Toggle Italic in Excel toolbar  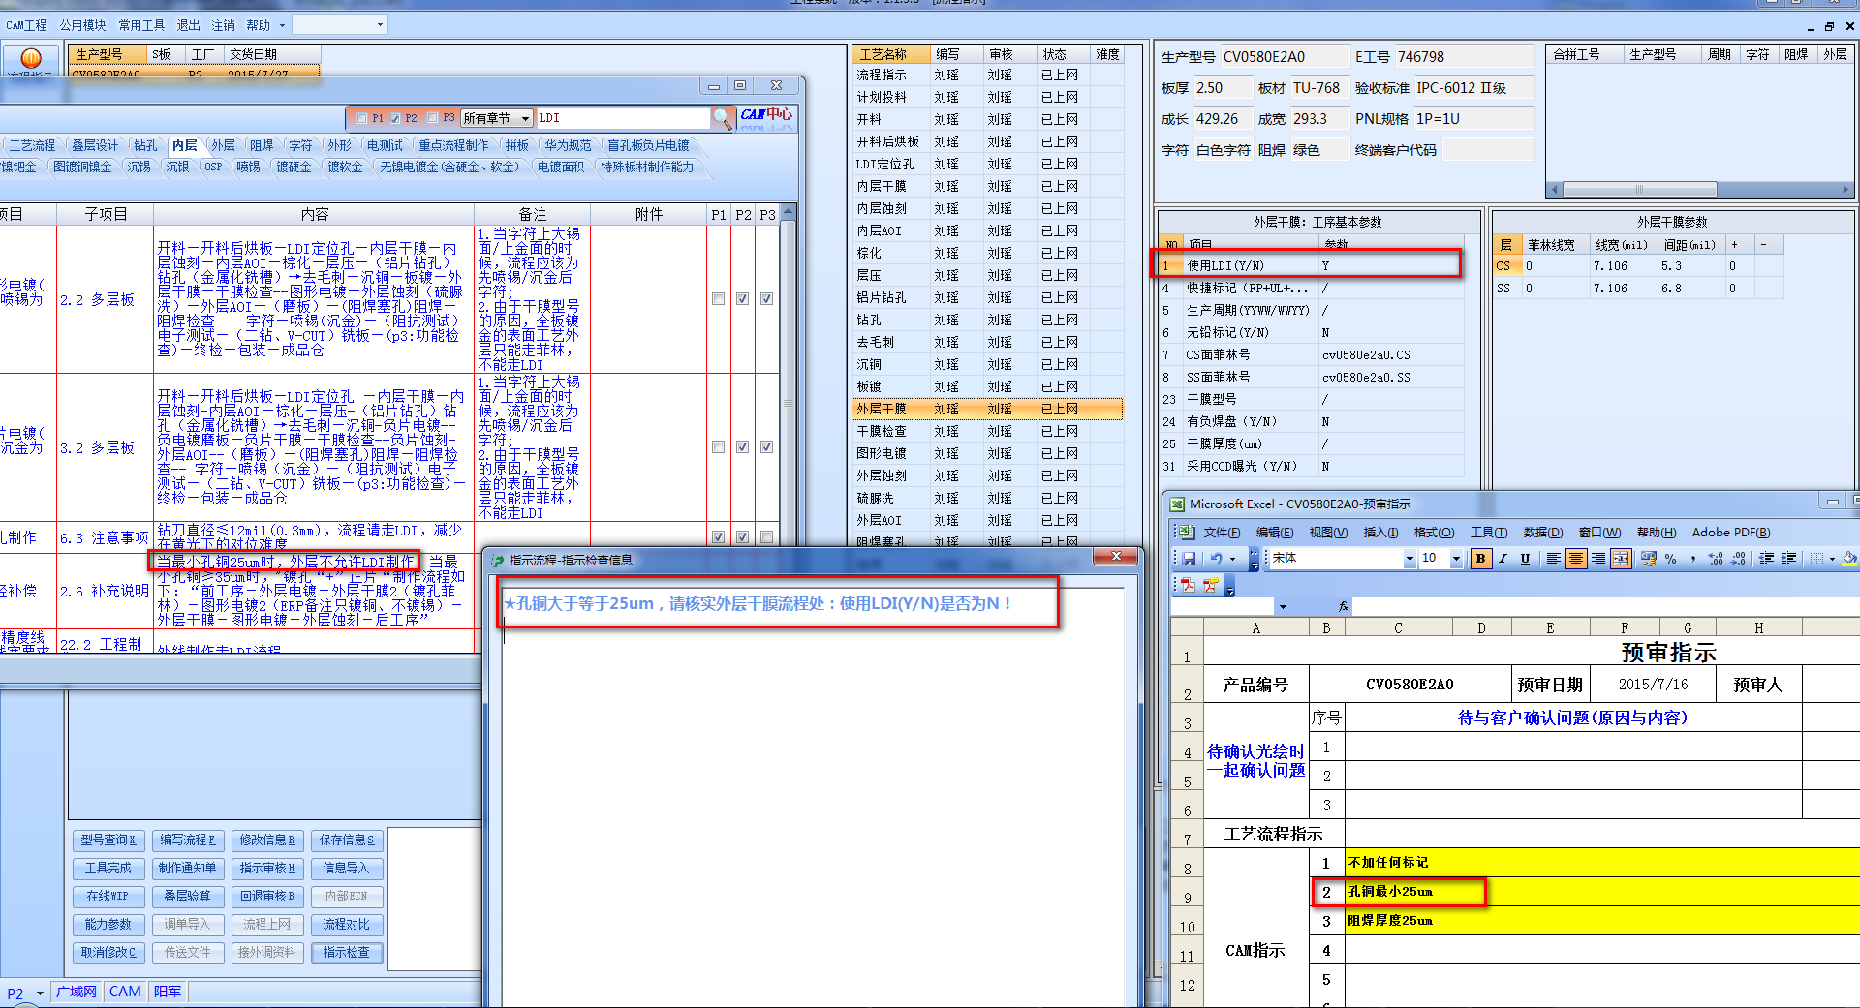click(1503, 559)
